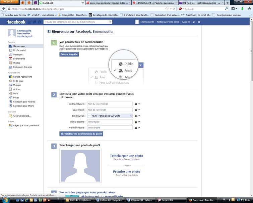Viewport: 253px width, 203px height.
Task: Open Ville actuelle privacy dropdown
Action: coord(137,122)
